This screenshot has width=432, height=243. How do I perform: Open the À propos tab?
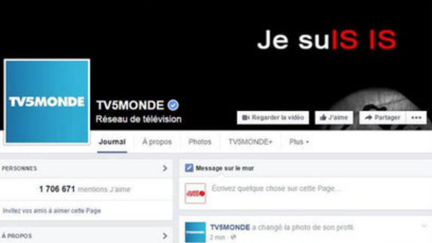[x=157, y=142]
